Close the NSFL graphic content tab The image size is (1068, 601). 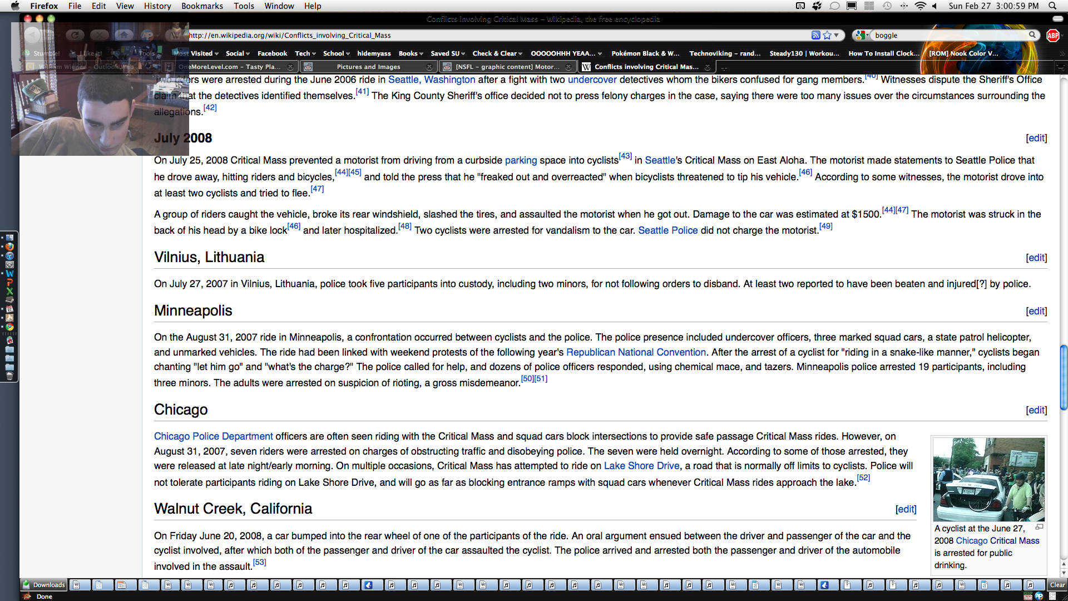[x=568, y=67]
